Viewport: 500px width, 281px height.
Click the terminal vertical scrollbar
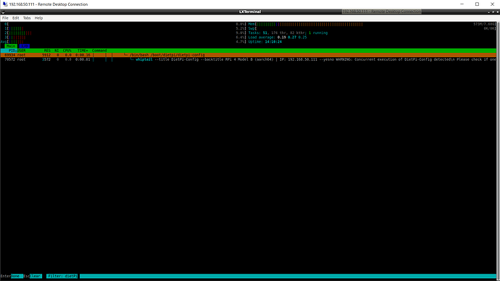pos(498,149)
